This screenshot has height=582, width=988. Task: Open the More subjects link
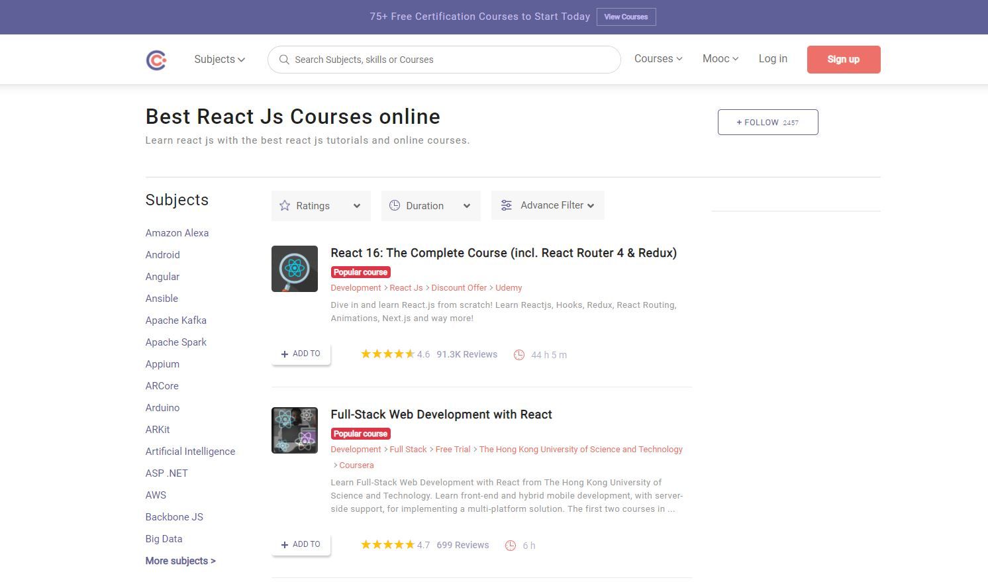180,561
